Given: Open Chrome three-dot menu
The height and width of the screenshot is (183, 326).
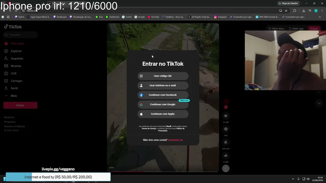Looking at the screenshot, I should point(322,11).
